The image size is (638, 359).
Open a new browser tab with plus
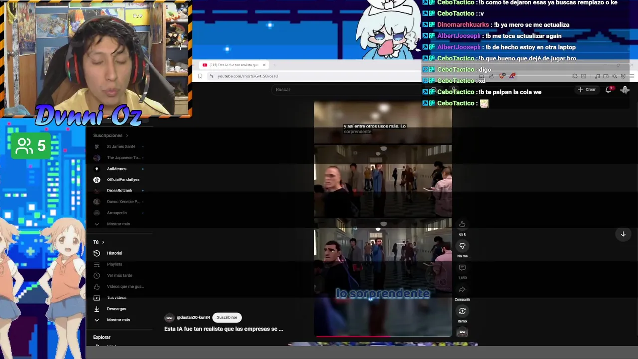click(275, 65)
